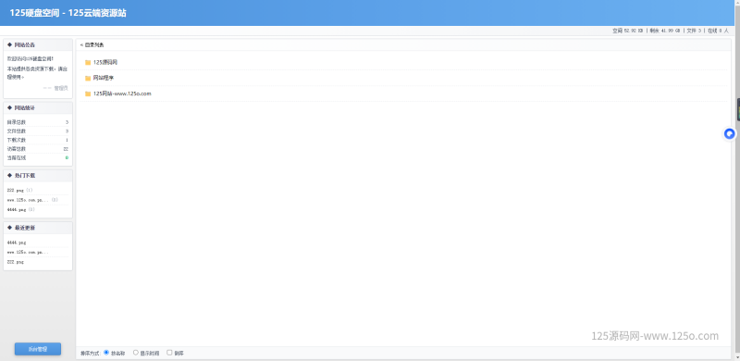Select the 显示时间 sort radio button
This screenshot has width=740, height=361.
tap(136, 353)
